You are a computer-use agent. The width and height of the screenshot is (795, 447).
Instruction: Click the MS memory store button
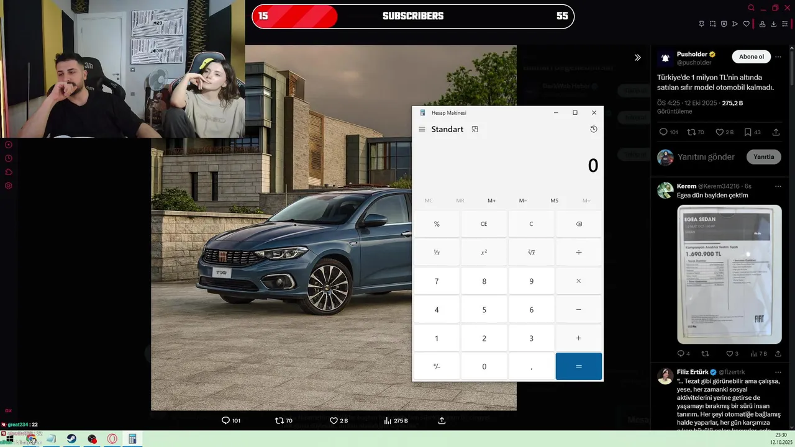click(x=555, y=201)
